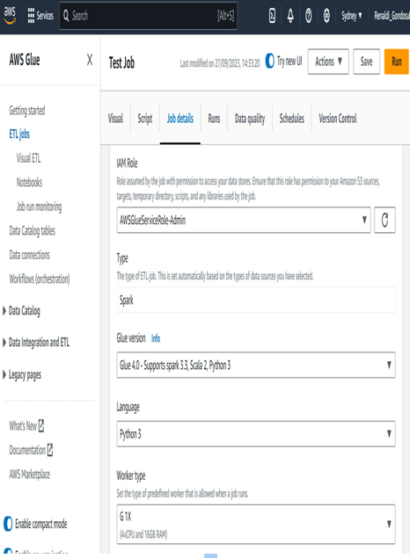Toggle the Try new UI switch
Screen dimensions: 410x558
pos(269,62)
